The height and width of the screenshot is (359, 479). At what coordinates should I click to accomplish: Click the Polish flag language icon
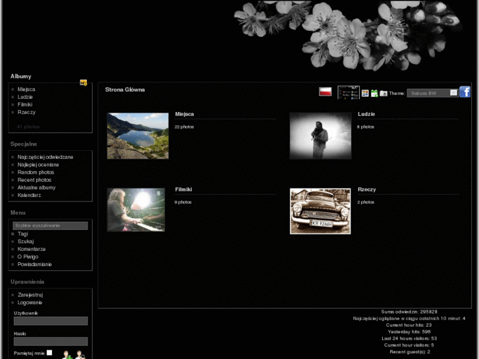tap(325, 92)
